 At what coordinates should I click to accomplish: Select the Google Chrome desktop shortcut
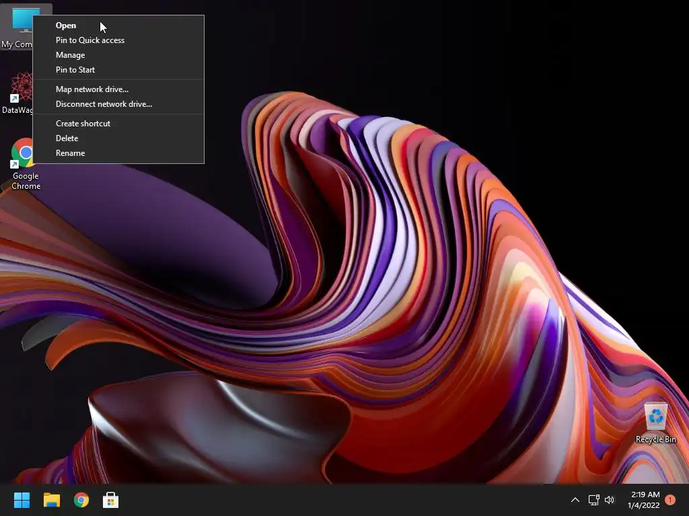point(25,164)
